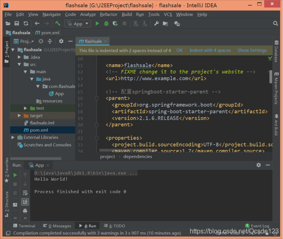Collapse all nodes in Project panel
The image size is (283, 239).
50,41
